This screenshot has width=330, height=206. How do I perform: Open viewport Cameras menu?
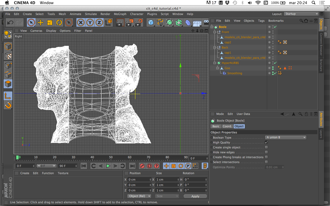point(36,30)
